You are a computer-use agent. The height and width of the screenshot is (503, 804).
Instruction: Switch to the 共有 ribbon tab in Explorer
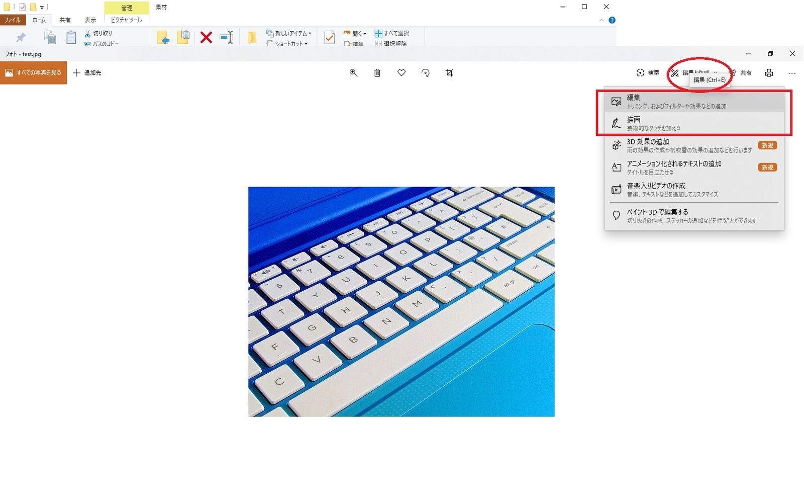tap(65, 20)
